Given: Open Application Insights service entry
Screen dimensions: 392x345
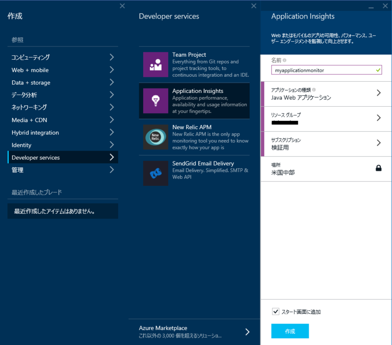Looking at the screenshot, I should [x=194, y=101].
